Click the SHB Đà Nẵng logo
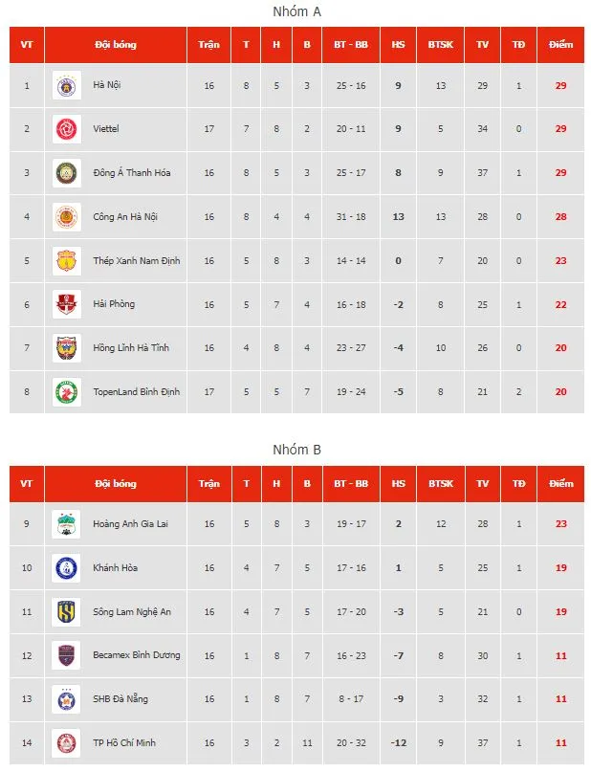The width and height of the screenshot is (591, 772). point(67,699)
